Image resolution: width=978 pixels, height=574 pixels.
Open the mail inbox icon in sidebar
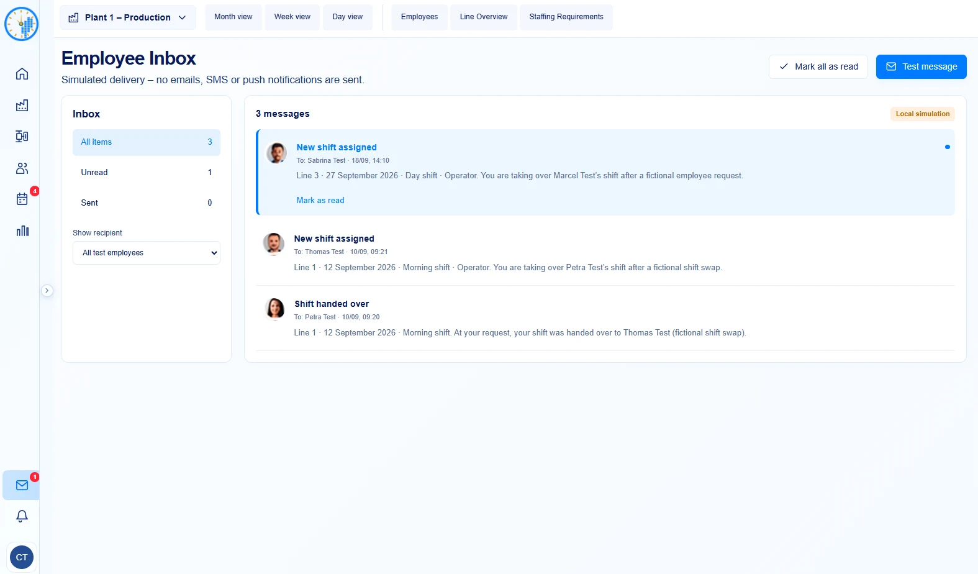(22, 485)
